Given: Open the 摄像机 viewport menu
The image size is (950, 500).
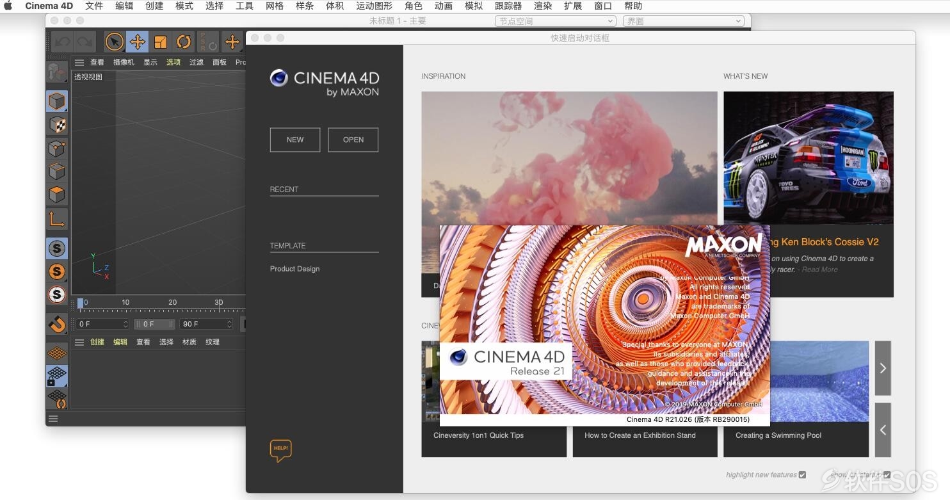Looking at the screenshot, I should tap(124, 62).
